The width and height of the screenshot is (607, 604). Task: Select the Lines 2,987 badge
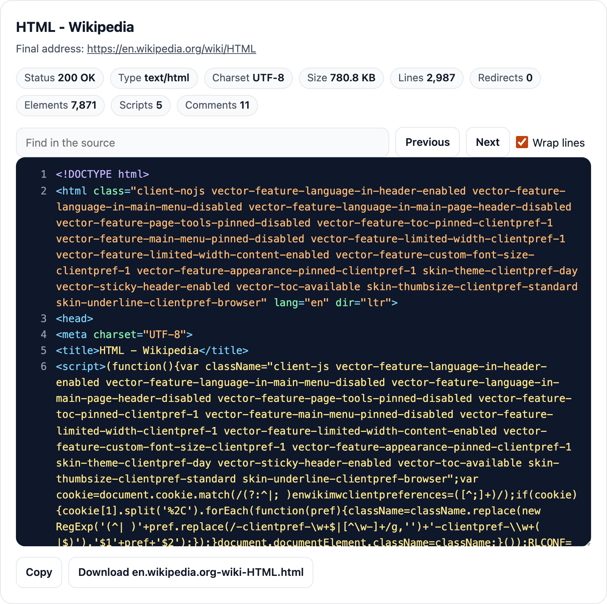(x=427, y=78)
